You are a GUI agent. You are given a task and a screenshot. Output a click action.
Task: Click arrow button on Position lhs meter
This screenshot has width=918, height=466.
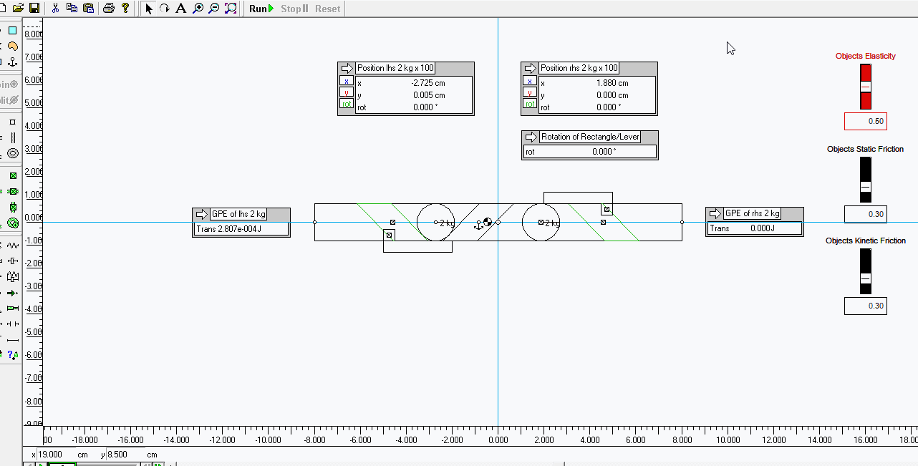coord(347,68)
